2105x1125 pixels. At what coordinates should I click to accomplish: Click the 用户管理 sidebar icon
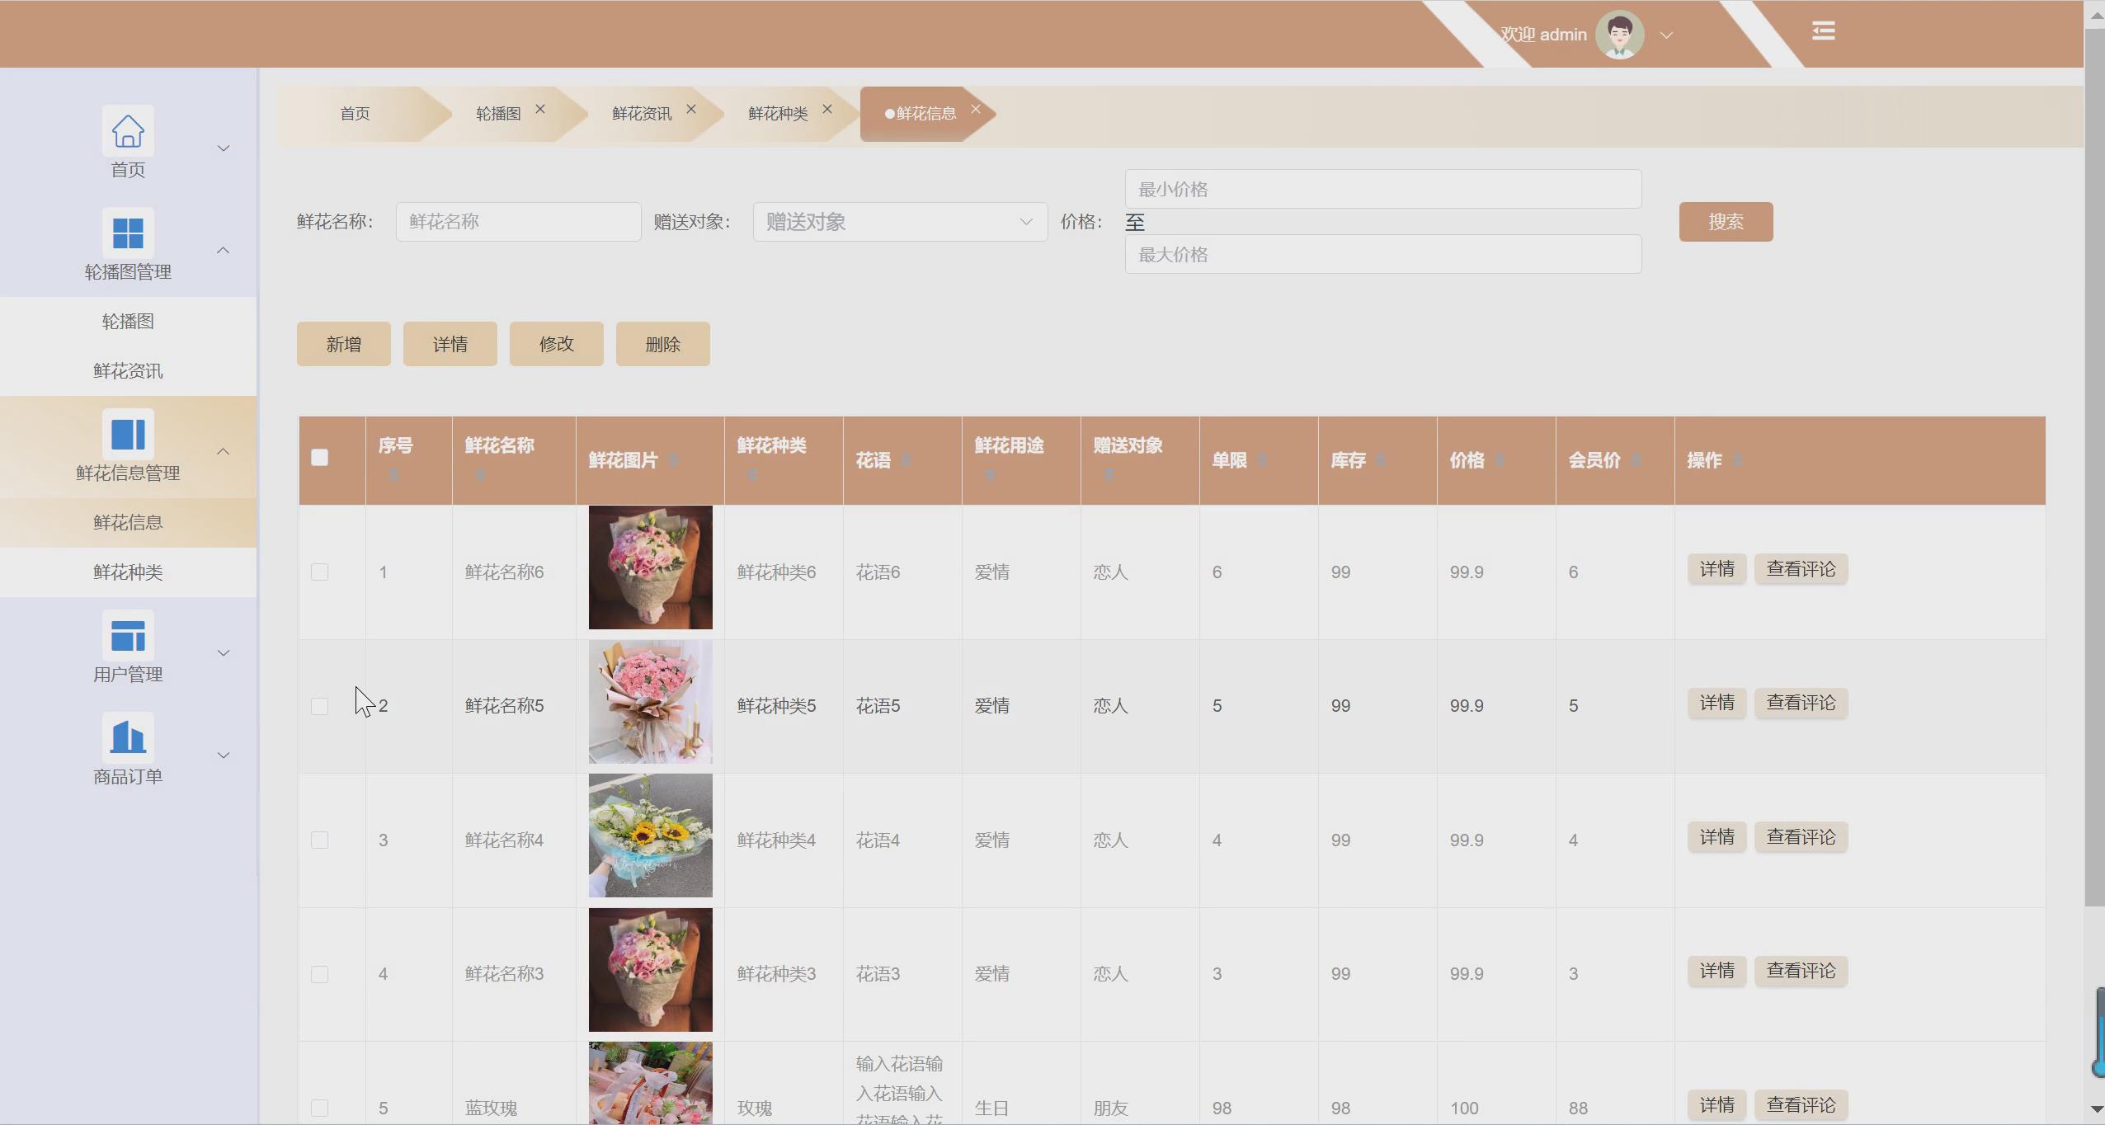point(128,636)
